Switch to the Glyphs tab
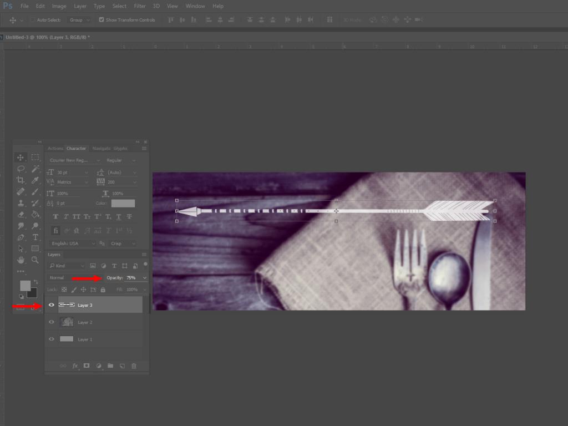This screenshot has width=568, height=426. [120, 149]
